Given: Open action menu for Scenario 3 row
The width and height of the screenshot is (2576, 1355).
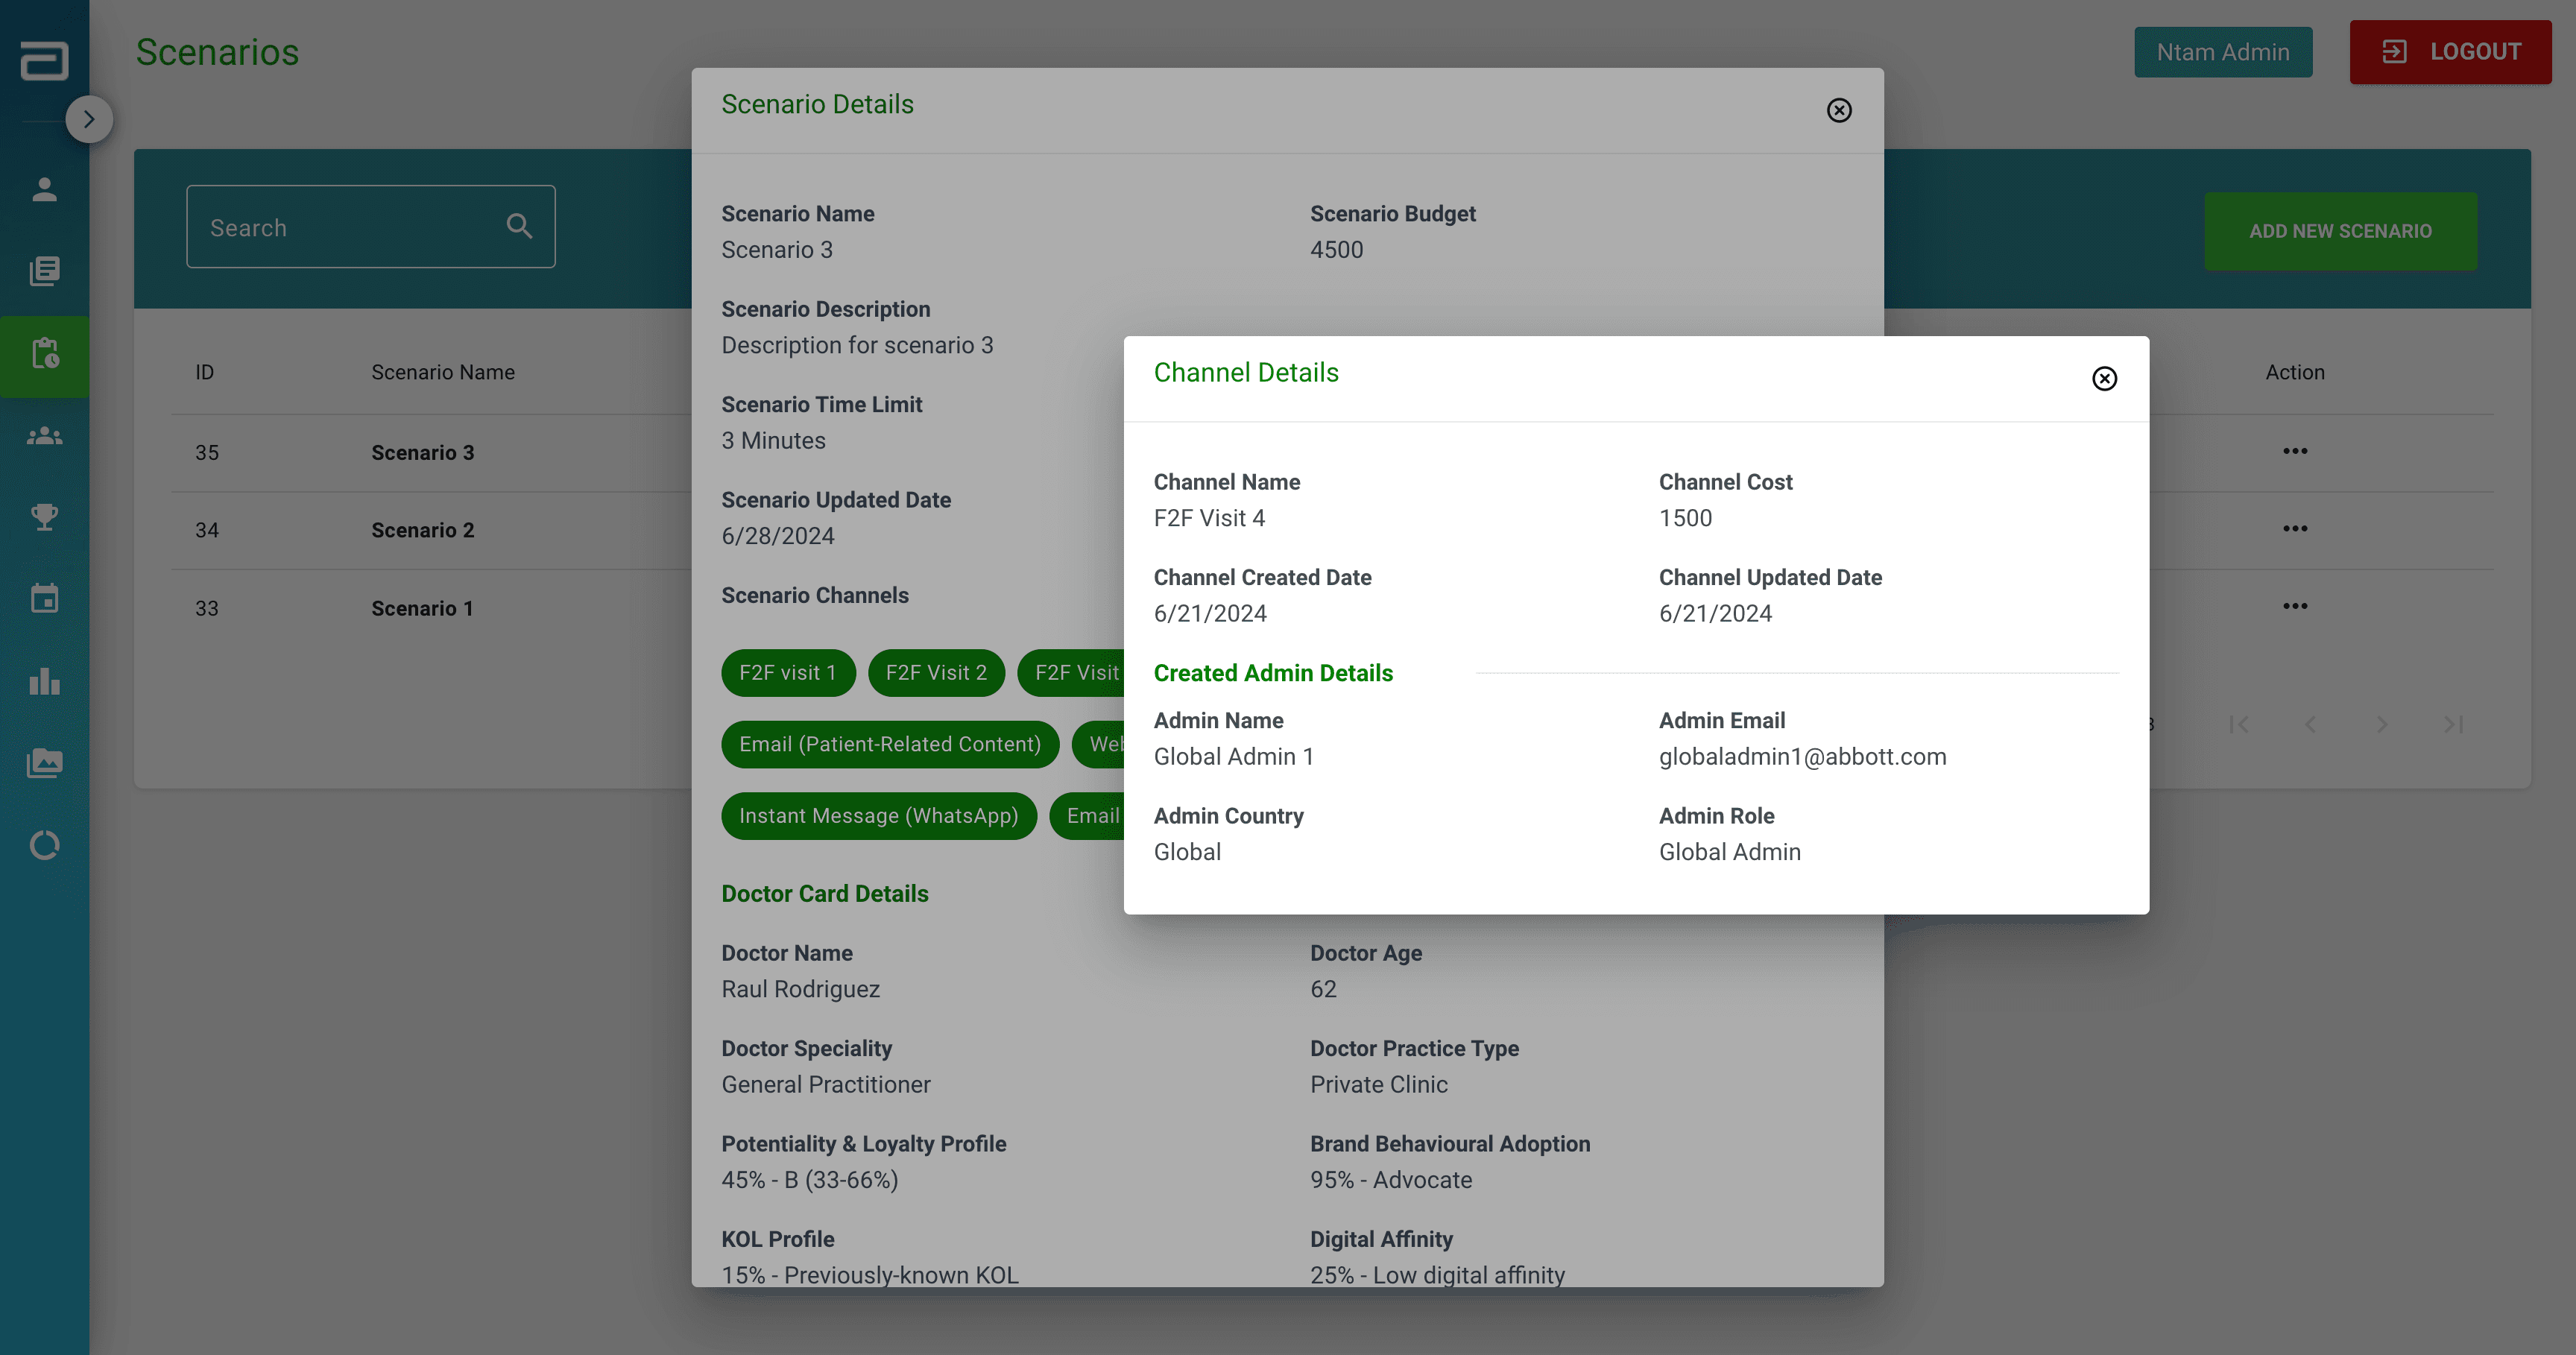Looking at the screenshot, I should click(x=2295, y=451).
